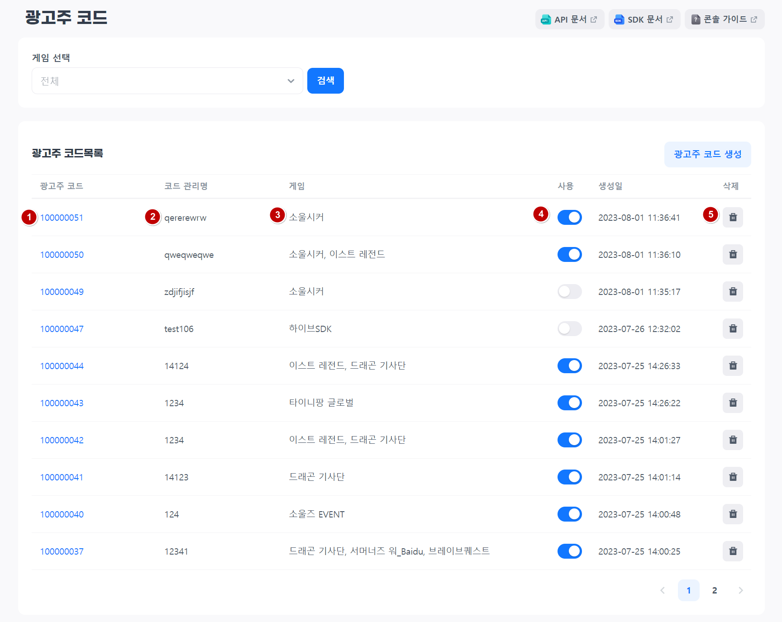Click the 광고주 코드 column header
Viewport: 782px width, 622px height.
pyautogui.click(x=62, y=186)
